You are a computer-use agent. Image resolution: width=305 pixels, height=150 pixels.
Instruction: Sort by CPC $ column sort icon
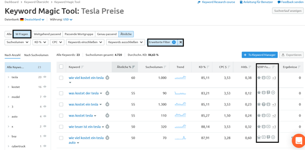229,67
